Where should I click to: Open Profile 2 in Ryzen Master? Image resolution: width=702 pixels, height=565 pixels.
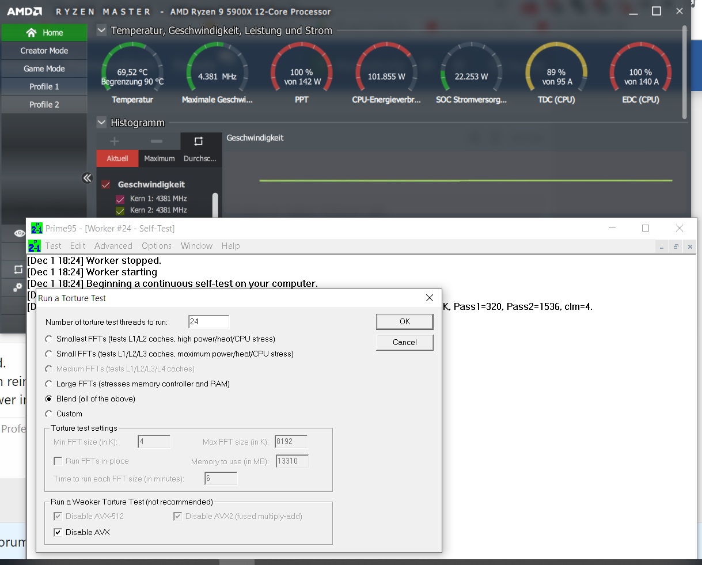point(44,104)
